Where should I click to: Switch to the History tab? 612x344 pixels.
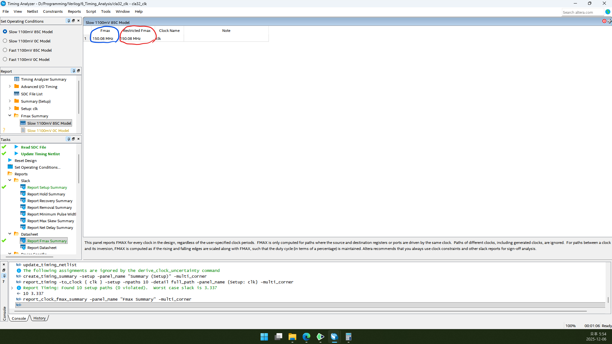[x=40, y=318]
